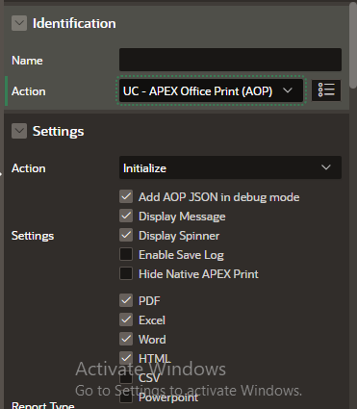Open the UC - APEX Office Print action dropdown

pyautogui.click(x=211, y=91)
